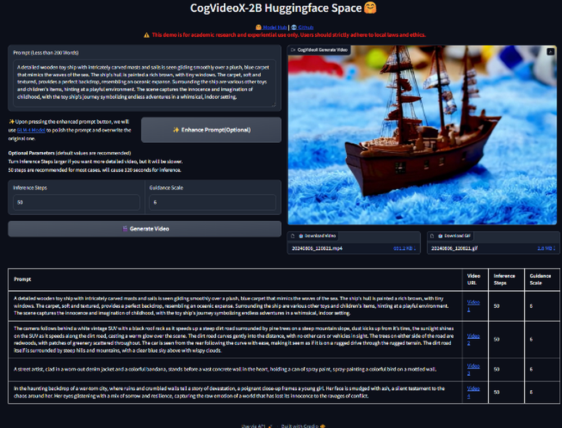The height and width of the screenshot is (428, 562).
Task: Open the GLM-4 Model link
Action: pos(31,130)
